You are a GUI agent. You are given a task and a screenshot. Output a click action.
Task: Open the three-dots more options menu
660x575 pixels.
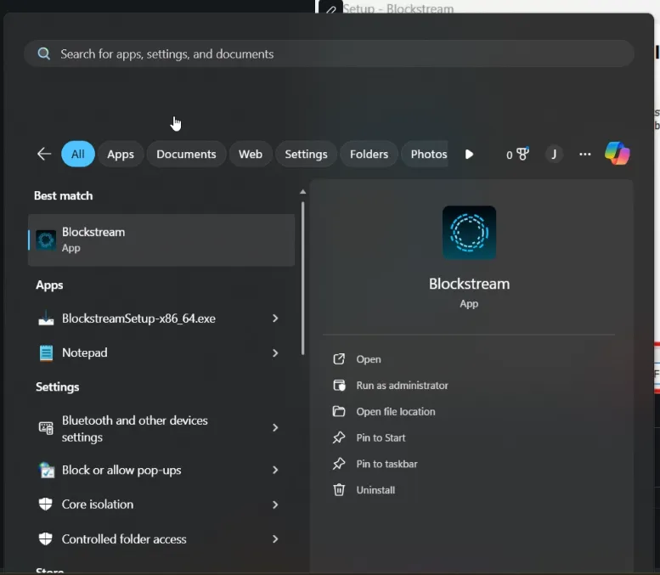pyautogui.click(x=584, y=155)
